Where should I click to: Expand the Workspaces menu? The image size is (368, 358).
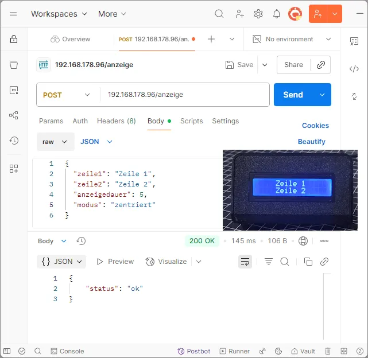pos(59,14)
